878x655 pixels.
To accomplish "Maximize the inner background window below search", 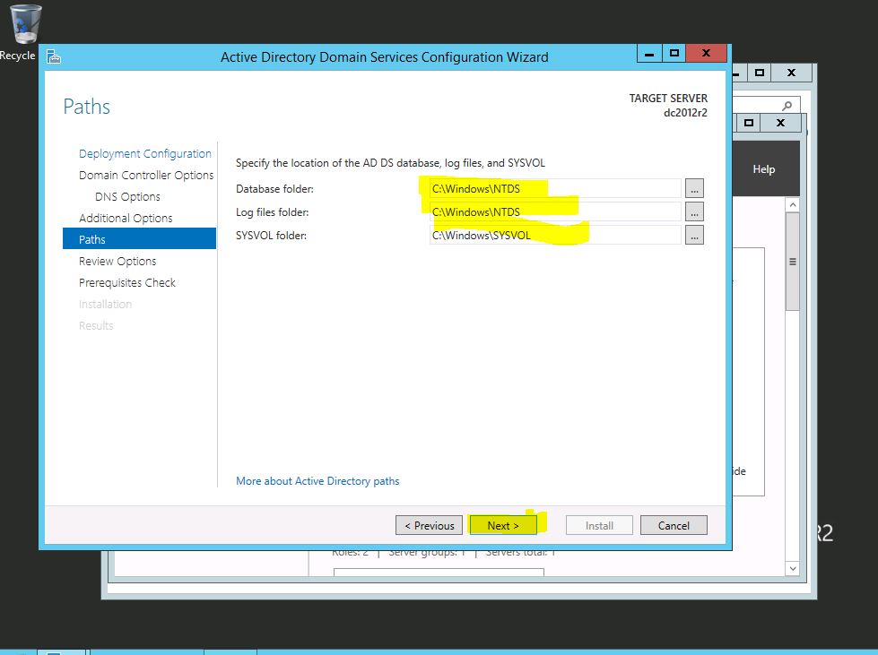I will [749, 123].
